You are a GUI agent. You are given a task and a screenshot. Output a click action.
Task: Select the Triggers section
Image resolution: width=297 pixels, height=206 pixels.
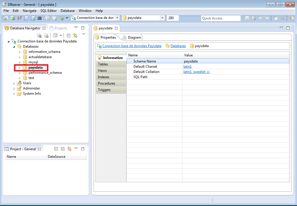tap(111, 90)
